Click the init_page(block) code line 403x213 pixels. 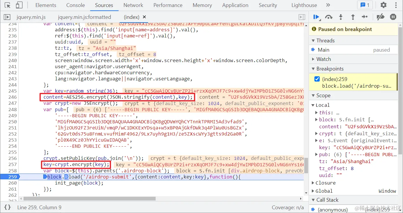79,183
